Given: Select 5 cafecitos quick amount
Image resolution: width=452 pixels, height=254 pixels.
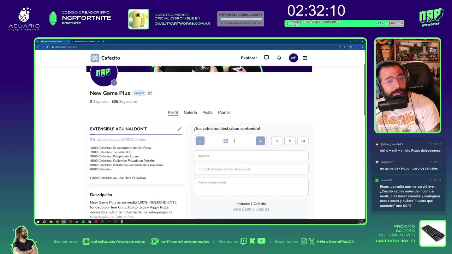Looking at the screenshot, I should pos(290,141).
